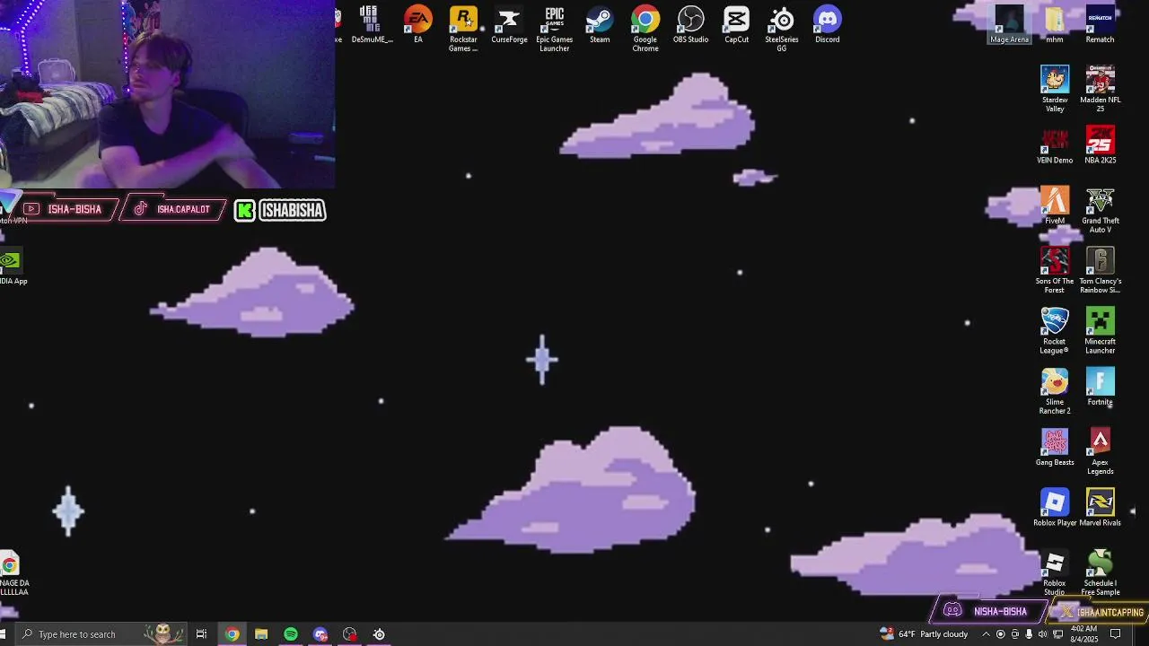Open the notification center icon

tap(1116, 634)
